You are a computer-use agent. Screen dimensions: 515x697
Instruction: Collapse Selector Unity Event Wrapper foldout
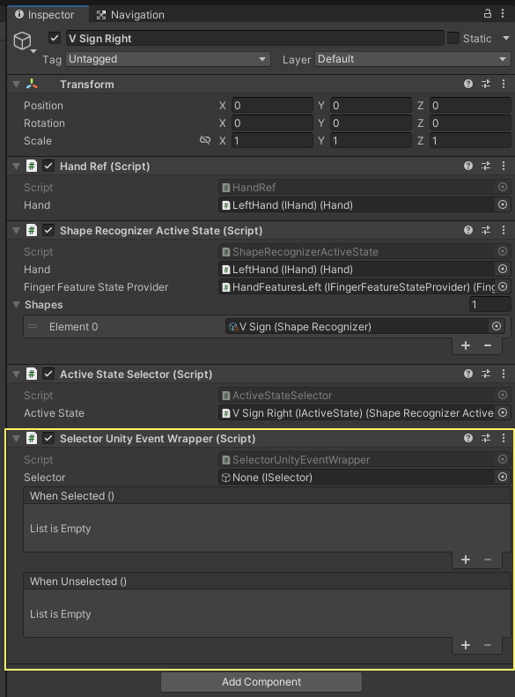point(17,439)
